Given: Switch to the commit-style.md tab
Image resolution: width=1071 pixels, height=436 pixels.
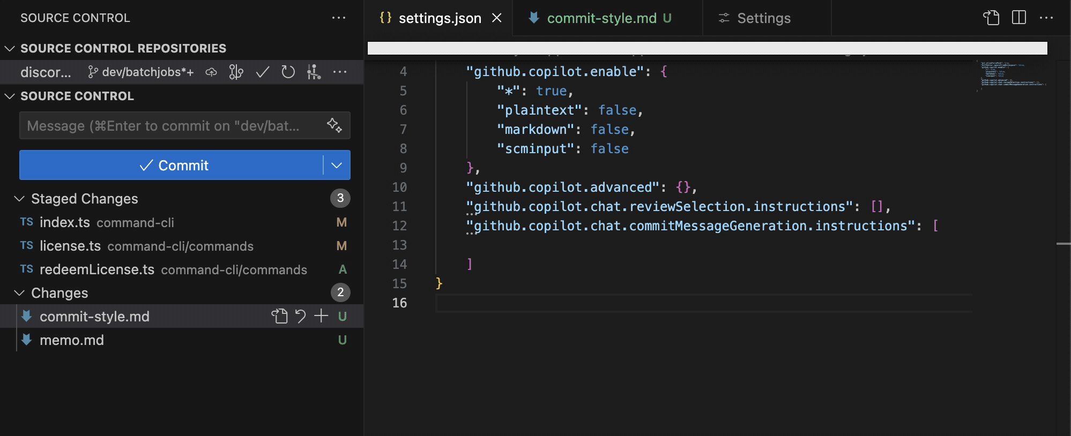Looking at the screenshot, I should (608, 18).
